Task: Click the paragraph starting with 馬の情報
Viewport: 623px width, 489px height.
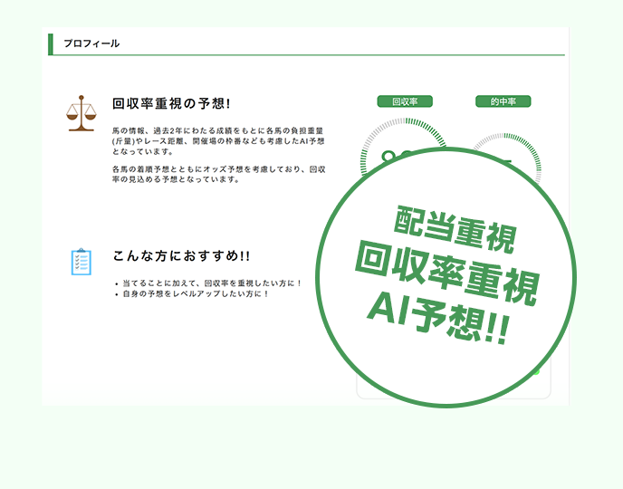Action: (217, 140)
